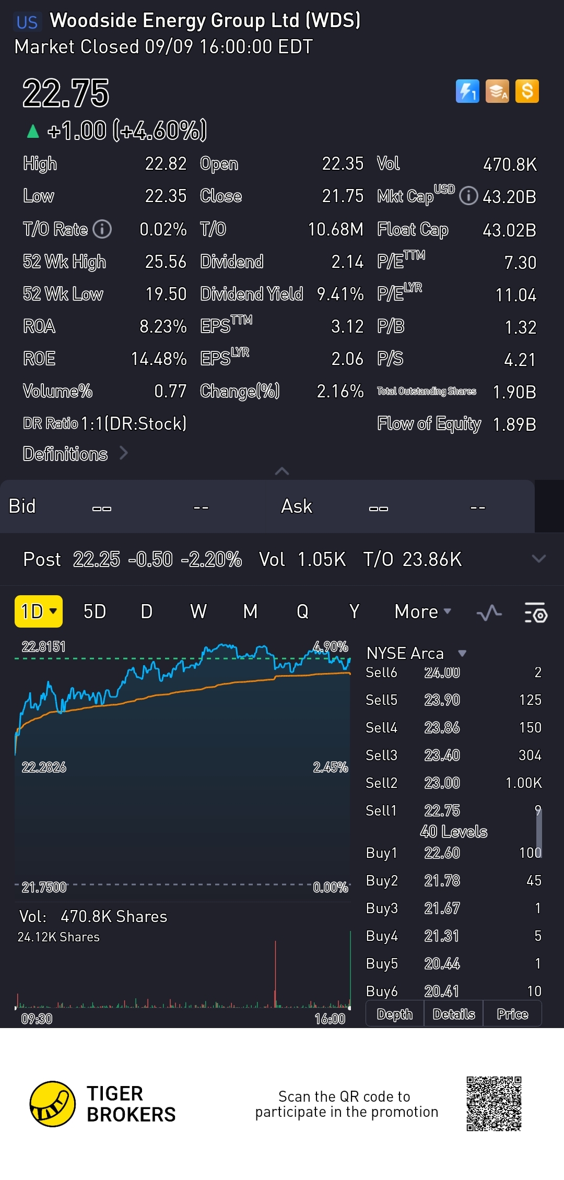Image resolution: width=564 pixels, height=1180 pixels.
Task: Open T/O Rate info icon
Action: click(102, 229)
